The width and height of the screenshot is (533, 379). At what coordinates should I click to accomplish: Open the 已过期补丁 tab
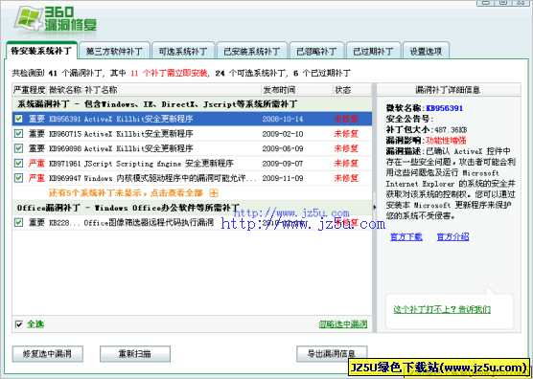(373, 52)
